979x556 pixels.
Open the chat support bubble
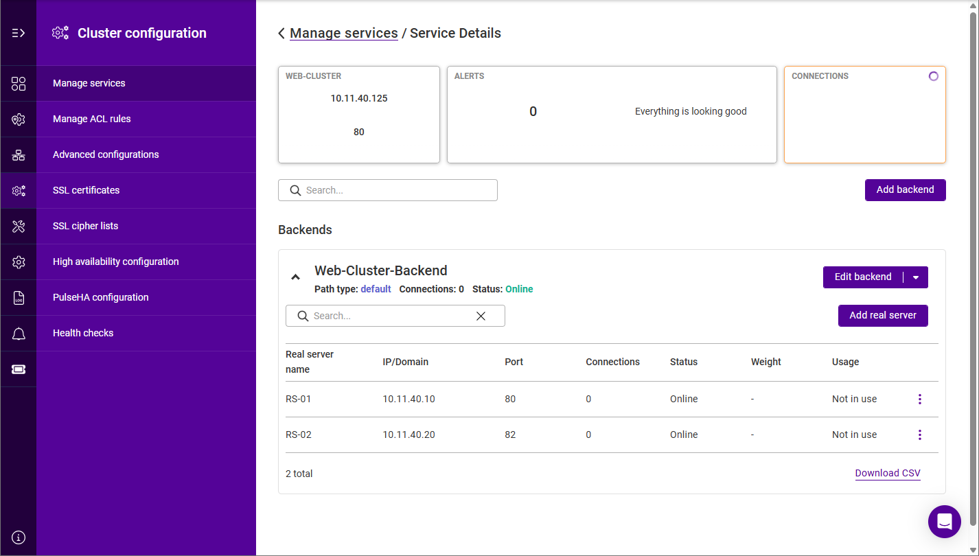[945, 522]
